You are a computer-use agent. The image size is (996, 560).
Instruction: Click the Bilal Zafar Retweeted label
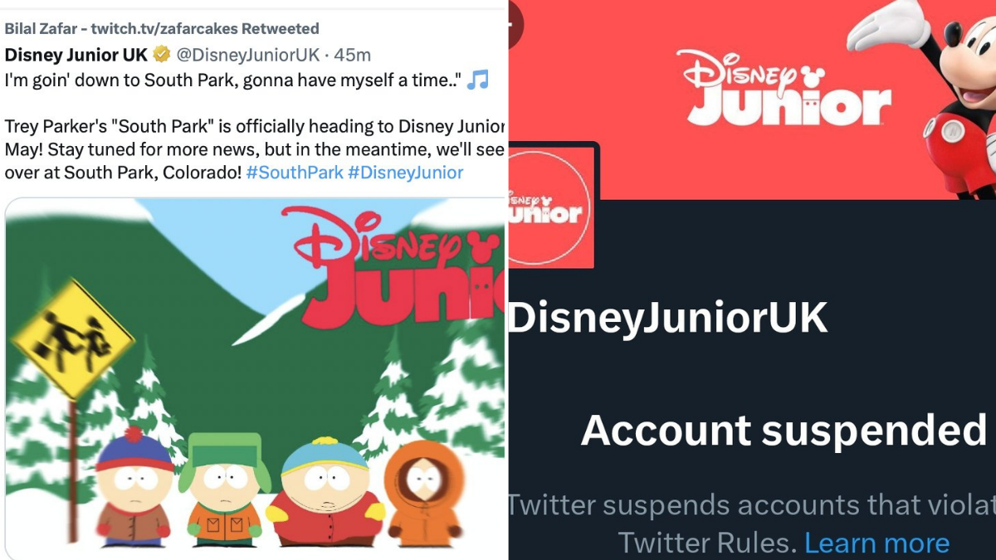[162, 28]
